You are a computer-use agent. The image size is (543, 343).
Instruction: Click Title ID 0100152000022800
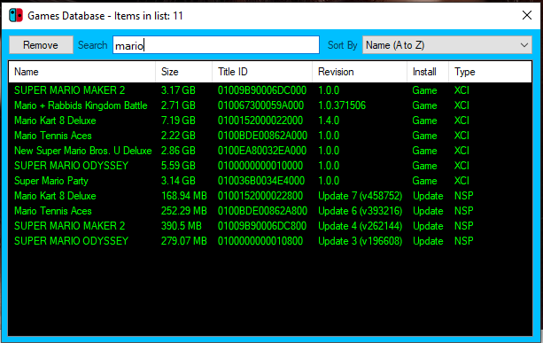pyautogui.click(x=260, y=196)
